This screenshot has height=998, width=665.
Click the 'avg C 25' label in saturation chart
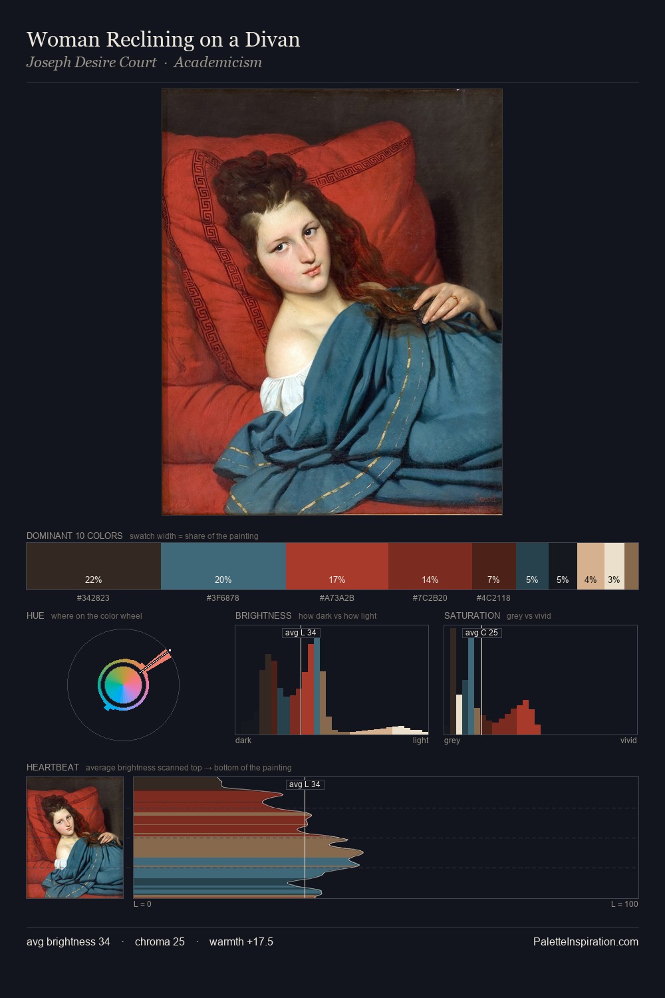click(x=481, y=633)
